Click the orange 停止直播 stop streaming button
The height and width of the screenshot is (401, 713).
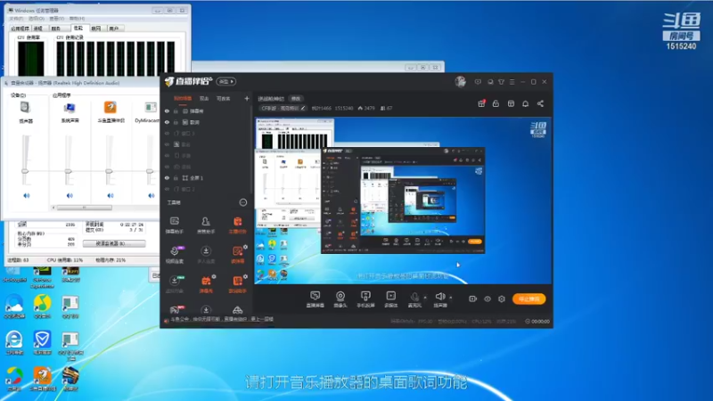point(529,299)
